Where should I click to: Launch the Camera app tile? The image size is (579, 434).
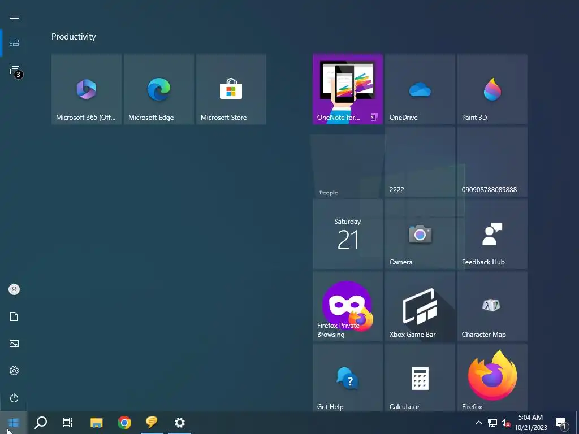[420, 233]
